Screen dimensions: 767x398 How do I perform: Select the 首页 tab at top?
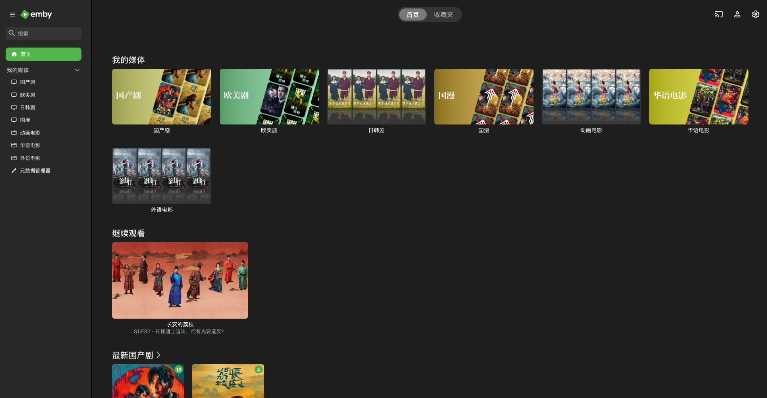pyautogui.click(x=413, y=15)
